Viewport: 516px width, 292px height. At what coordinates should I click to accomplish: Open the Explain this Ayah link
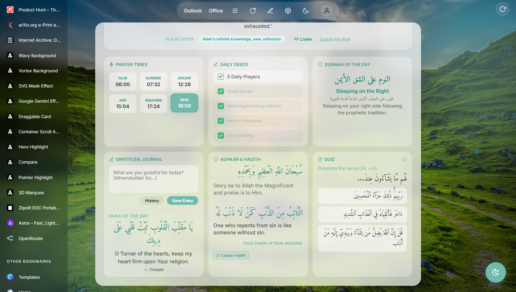(x=335, y=39)
